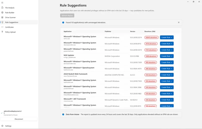Dismiss the 'Found 133 application(s)' info banner
Screen dimensions: 202x129
[179, 22]
